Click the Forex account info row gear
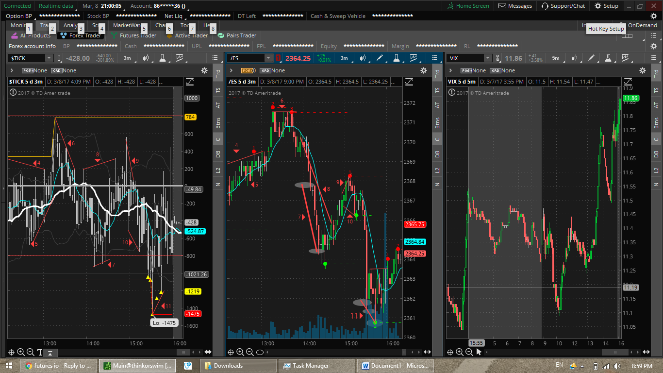Screen dimensions: 663x373 [x=654, y=46]
